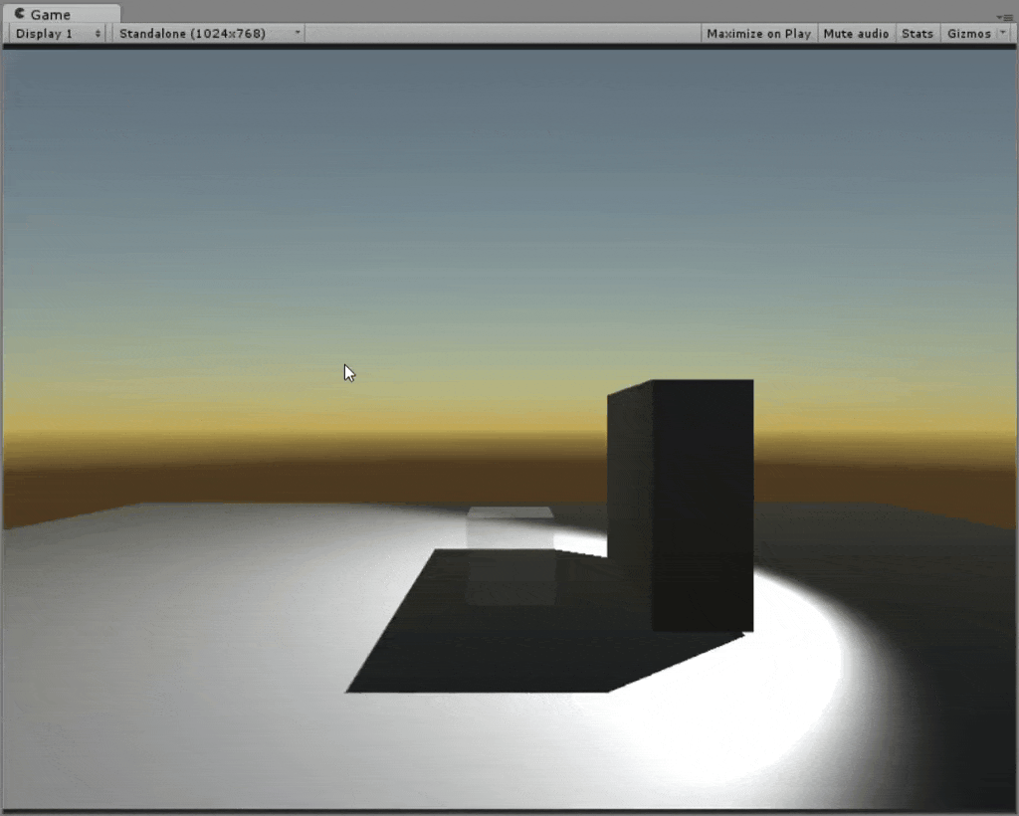Enable Mute audio
The height and width of the screenshot is (816, 1019).
[x=856, y=34]
